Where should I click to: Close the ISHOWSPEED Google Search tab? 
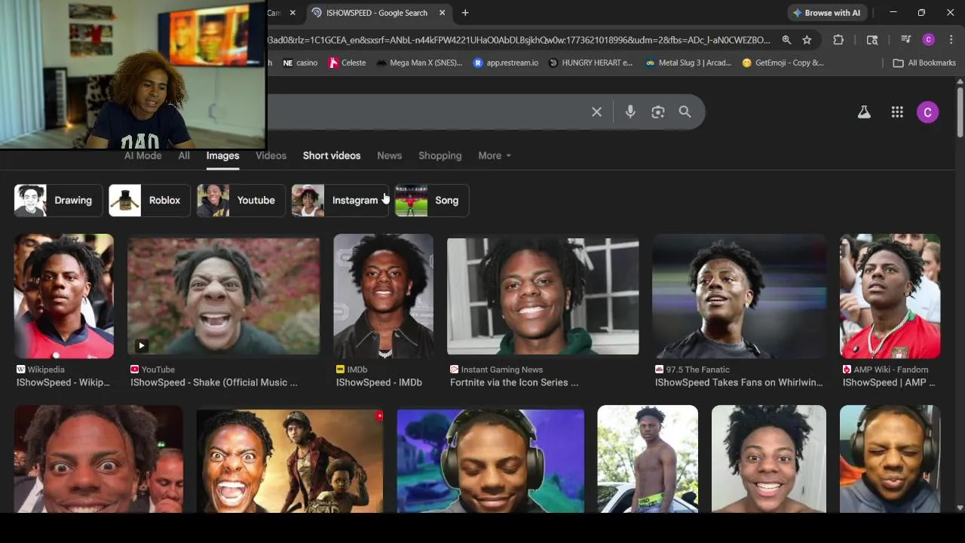[442, 13]
